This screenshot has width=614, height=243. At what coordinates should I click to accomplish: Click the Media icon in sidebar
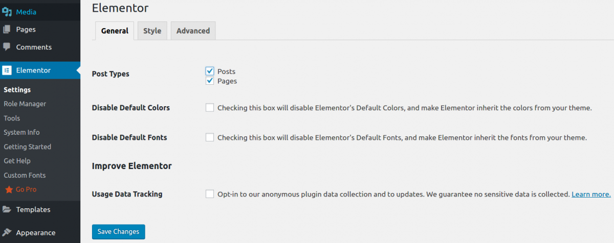7,12
